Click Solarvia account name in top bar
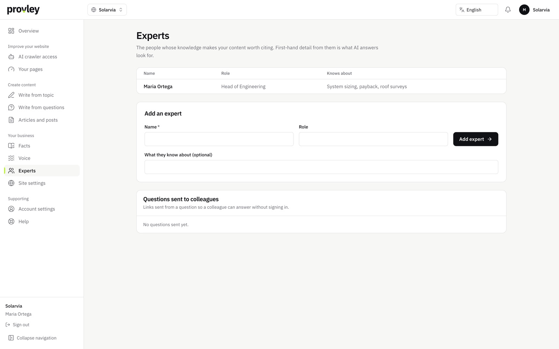 (541, 10)
